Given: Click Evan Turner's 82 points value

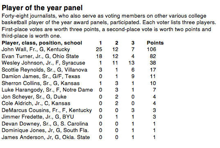Looking at the screenshot, I should pos(153,56).
